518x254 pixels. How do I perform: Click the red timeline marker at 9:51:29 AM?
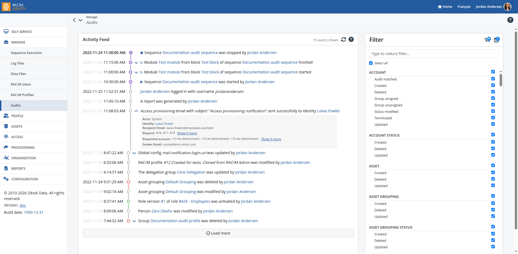tap(128, 182)
